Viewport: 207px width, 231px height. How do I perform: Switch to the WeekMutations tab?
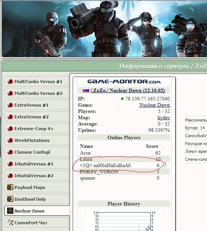37,140
